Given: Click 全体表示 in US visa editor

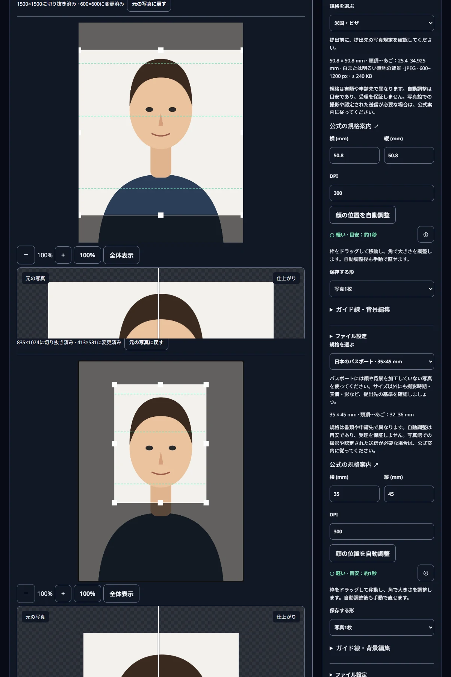Looking at the screenshot, I should tap(121, 255).
